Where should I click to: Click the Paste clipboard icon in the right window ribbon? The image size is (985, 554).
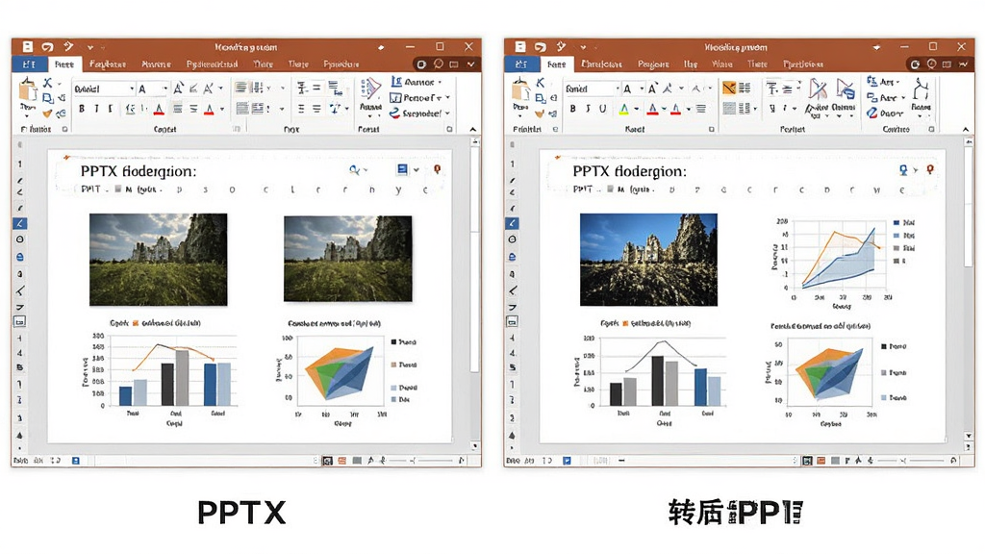[520, 91]
